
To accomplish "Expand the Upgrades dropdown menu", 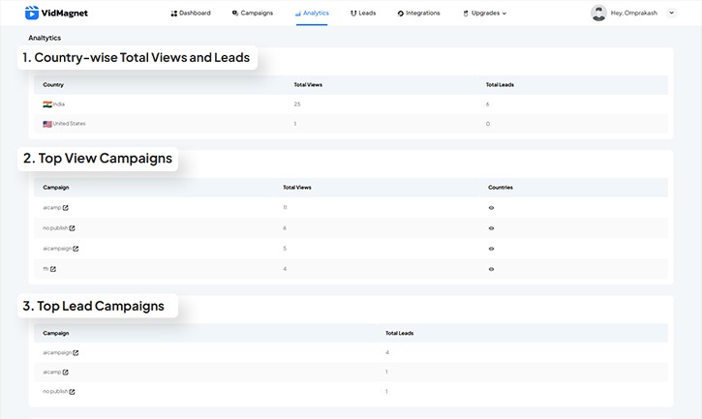I will (485, 14).
